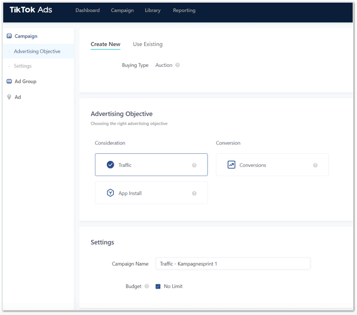
Task: Select the Create New tab
Action: [x=105, y=45]
